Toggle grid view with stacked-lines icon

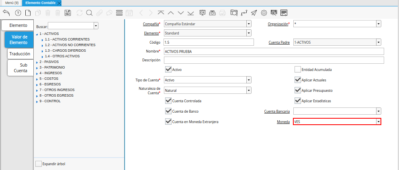click(x=119, y=13)
